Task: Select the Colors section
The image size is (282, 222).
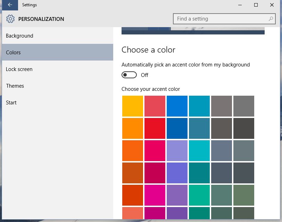Action: (13, 53)
